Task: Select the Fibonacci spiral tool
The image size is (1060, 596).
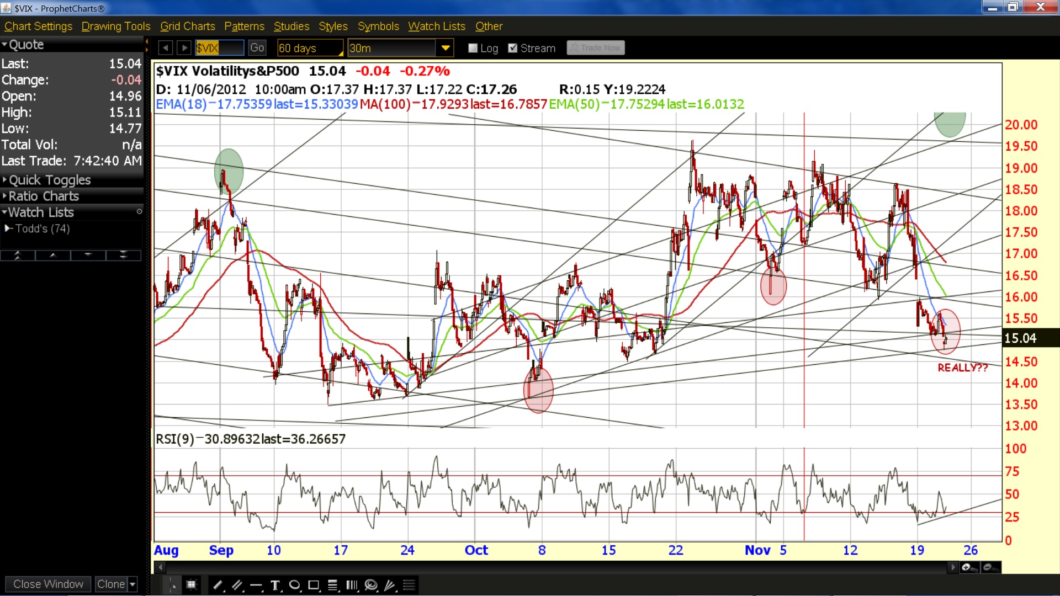Action: 371,585
